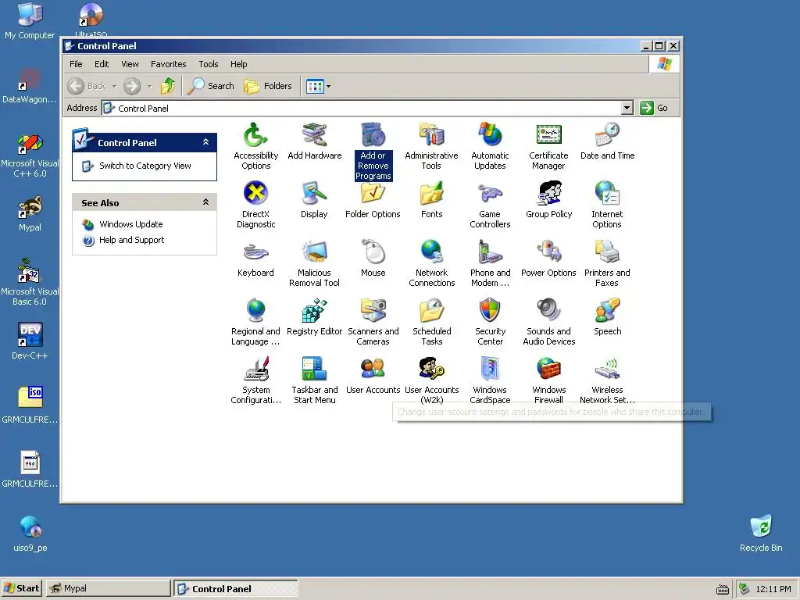
Task: Open Forward button history dropdown arrow
Action: (149, 86)
